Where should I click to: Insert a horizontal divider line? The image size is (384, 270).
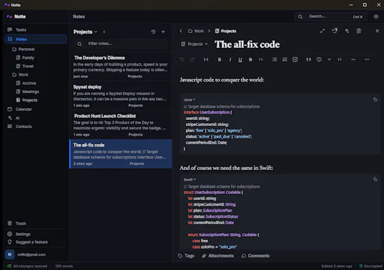tap(353, 60)
